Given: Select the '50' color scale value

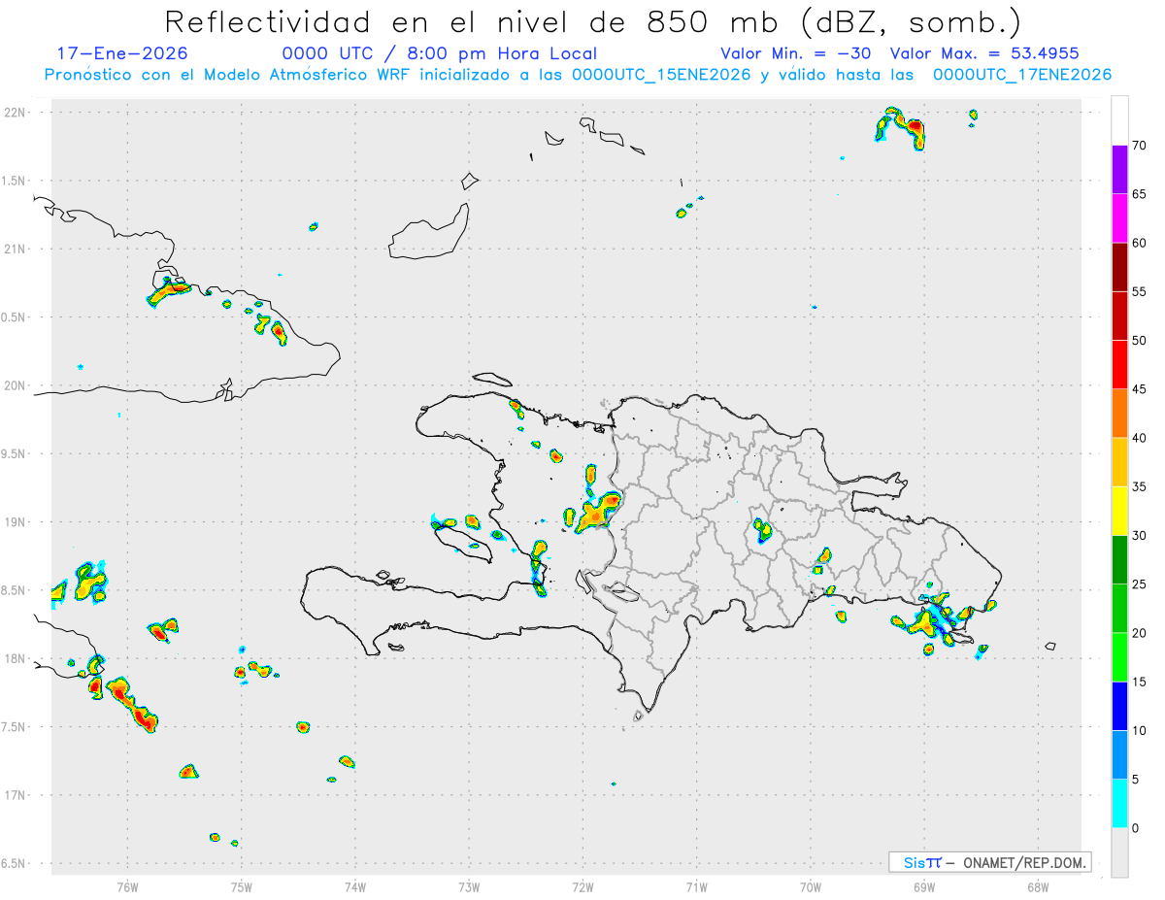Looking at the screenshot, I should [x=1139, y=340].
